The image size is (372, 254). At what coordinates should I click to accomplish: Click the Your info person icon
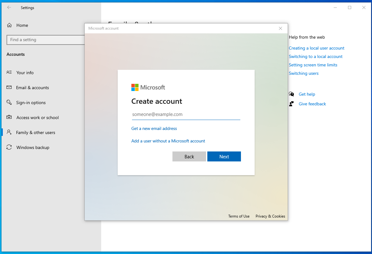9,72
